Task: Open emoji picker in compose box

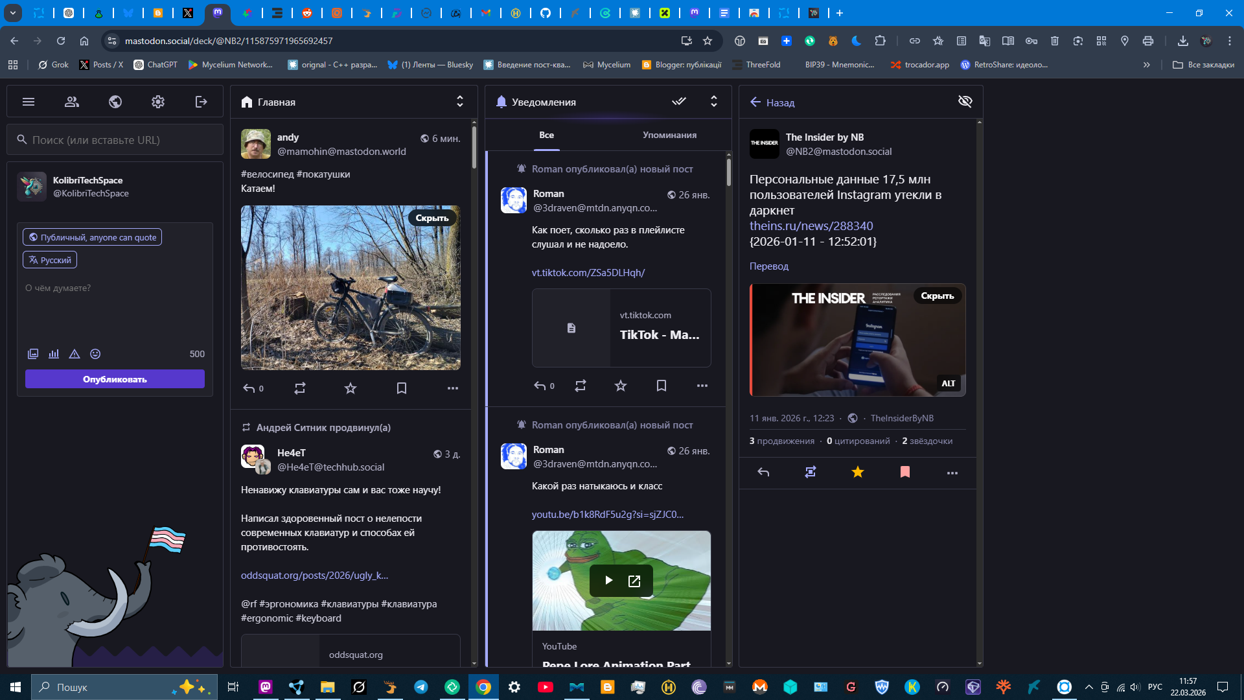Action: click(x=95, y=354)
